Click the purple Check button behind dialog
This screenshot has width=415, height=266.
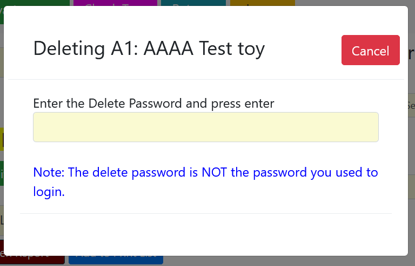tap(115, 3)
